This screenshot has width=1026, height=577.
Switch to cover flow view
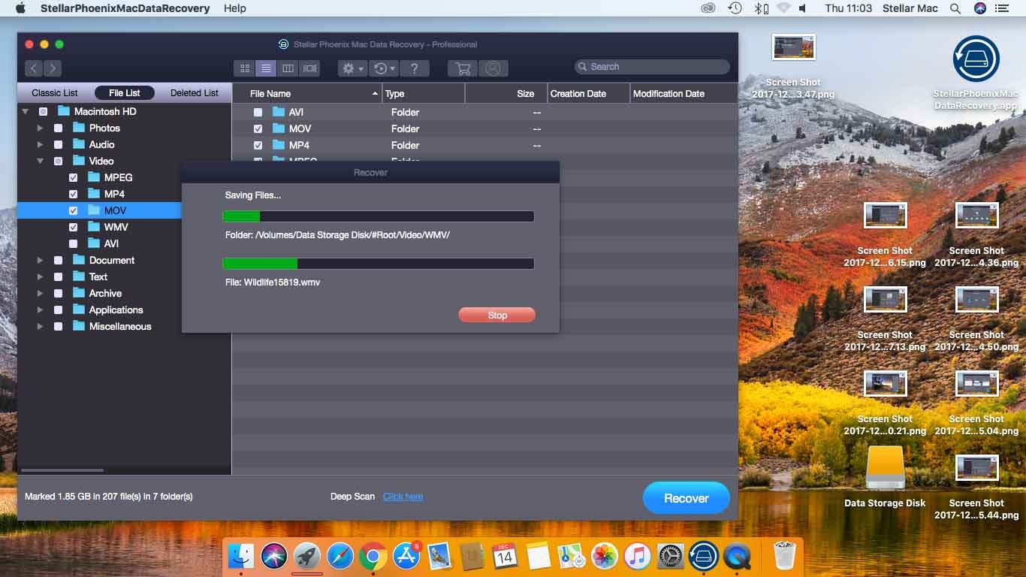[x=309, y=68]
